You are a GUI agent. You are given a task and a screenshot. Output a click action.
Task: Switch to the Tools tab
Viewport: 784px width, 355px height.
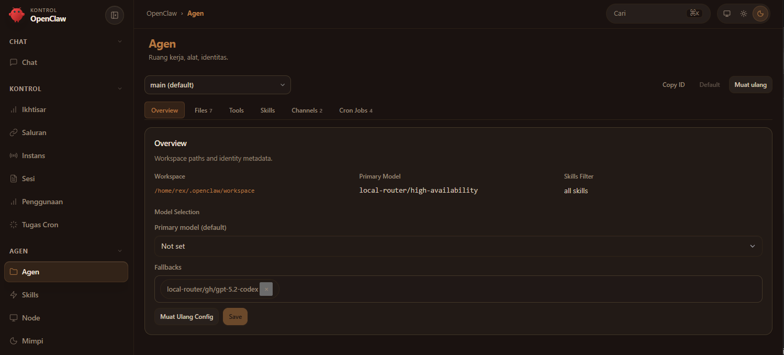(237, 110)
